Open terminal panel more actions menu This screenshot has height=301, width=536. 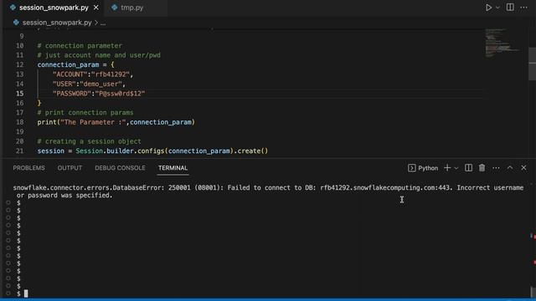click(x=496, y=168)
